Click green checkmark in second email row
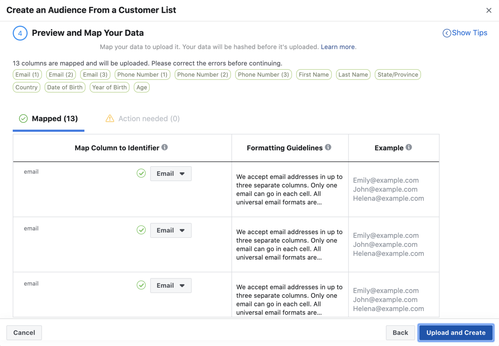Image resolution: width=499 pixels, height=346 pixels. coord(141,230)
